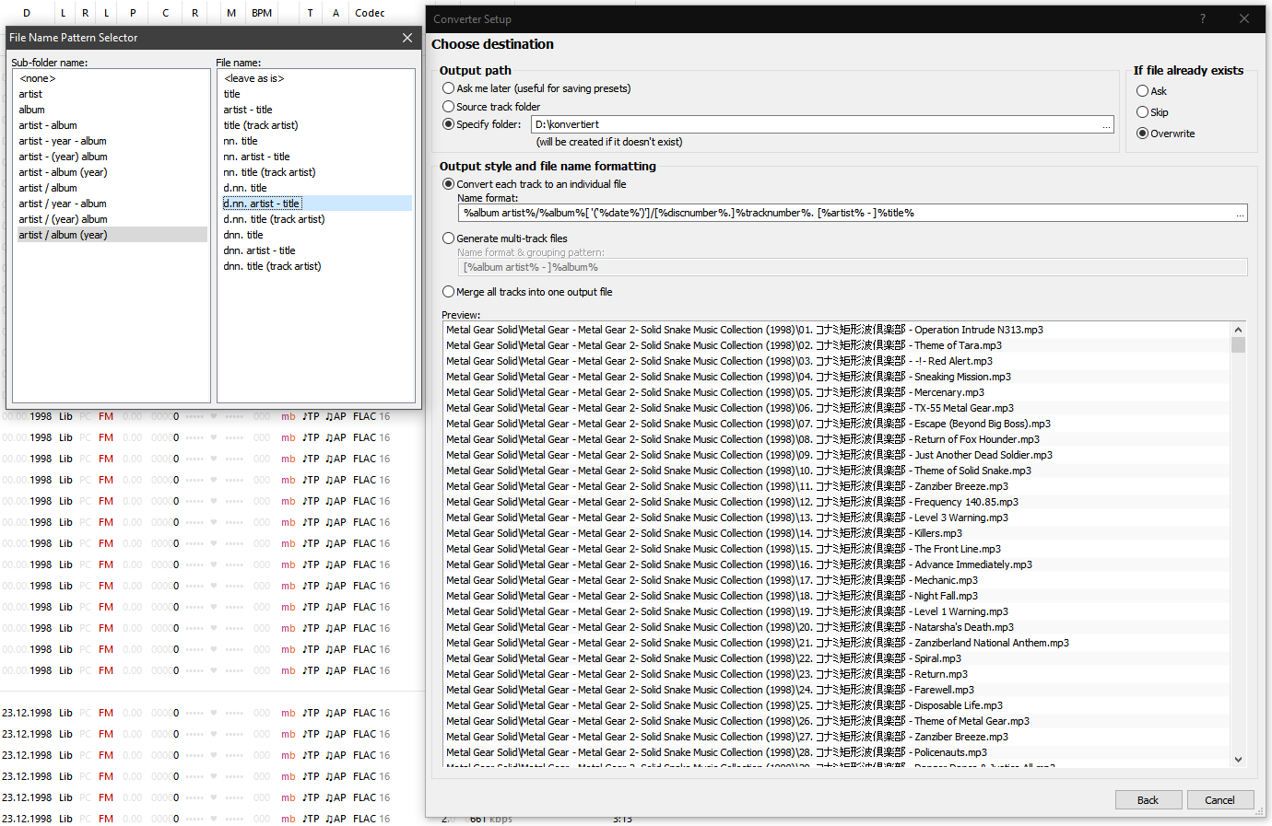1272x826 pixels.
Task: Select 'd.nn. title' file name pattern
Action: [x=316, y=188]
